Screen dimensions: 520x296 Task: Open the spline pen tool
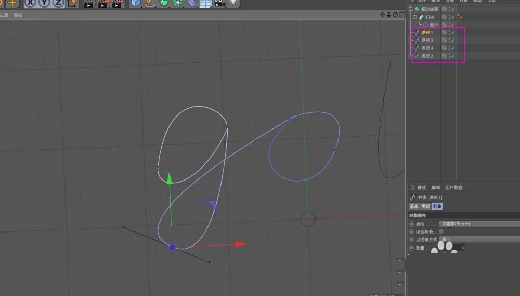pos(150,3)
